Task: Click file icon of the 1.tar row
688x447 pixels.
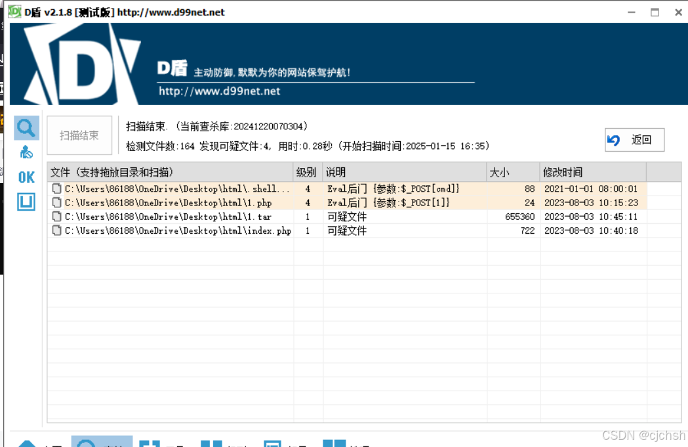Action: 56,217
